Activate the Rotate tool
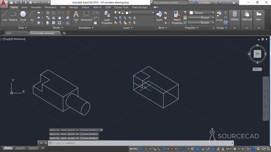 click(54, 13)
